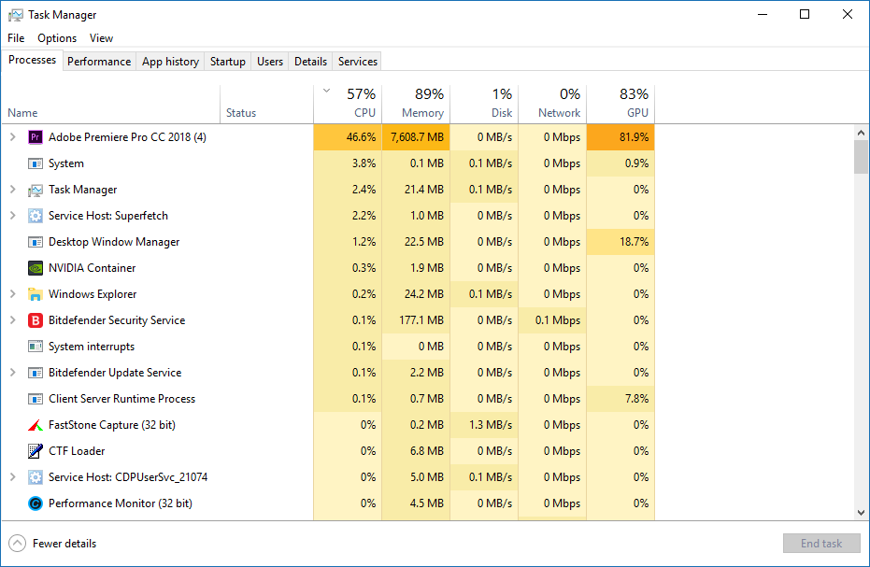The image size is (870, 567).
Task: Expand the Windows Explorer process group
Action: pyautogui.click(x=13, y=293)
